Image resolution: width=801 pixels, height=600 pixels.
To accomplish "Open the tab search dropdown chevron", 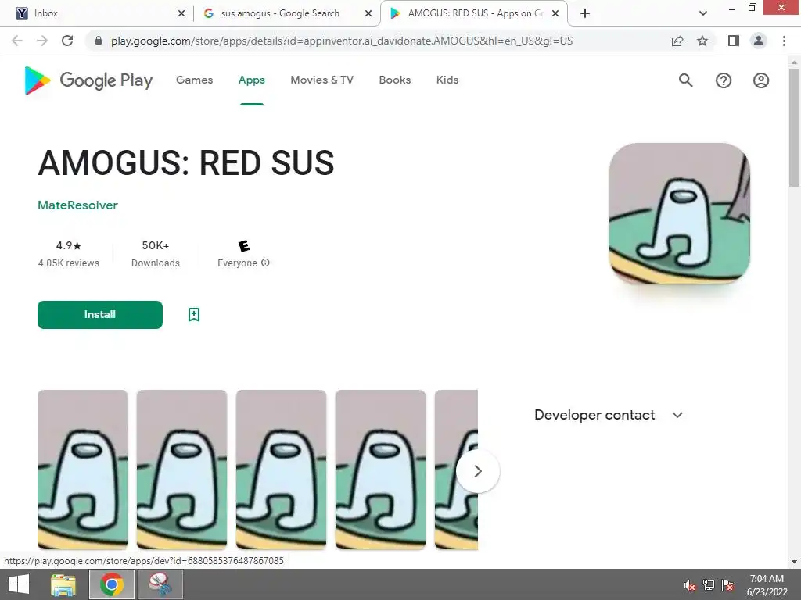I will point(703,13).
